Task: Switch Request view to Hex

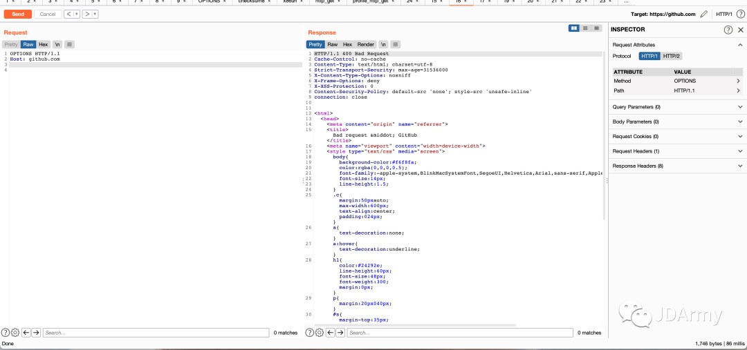Action: (x=44, y=44)
